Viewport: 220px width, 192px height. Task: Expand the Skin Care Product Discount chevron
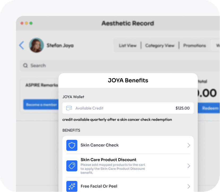[189, 166]
